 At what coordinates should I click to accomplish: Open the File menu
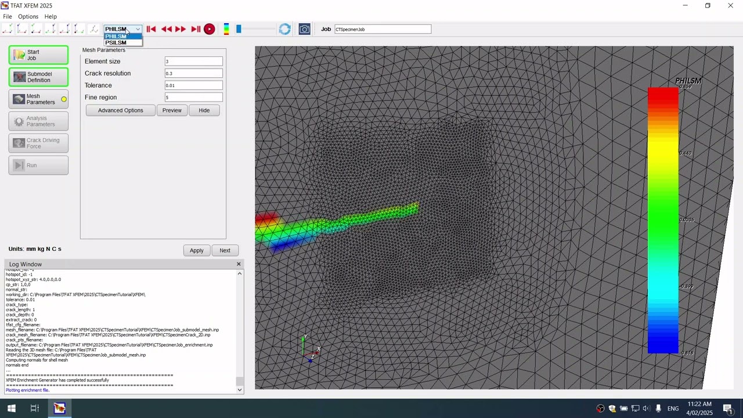click(8, 16)
